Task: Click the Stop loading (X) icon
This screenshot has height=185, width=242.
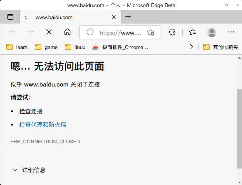Action: (x=49, y=32)
